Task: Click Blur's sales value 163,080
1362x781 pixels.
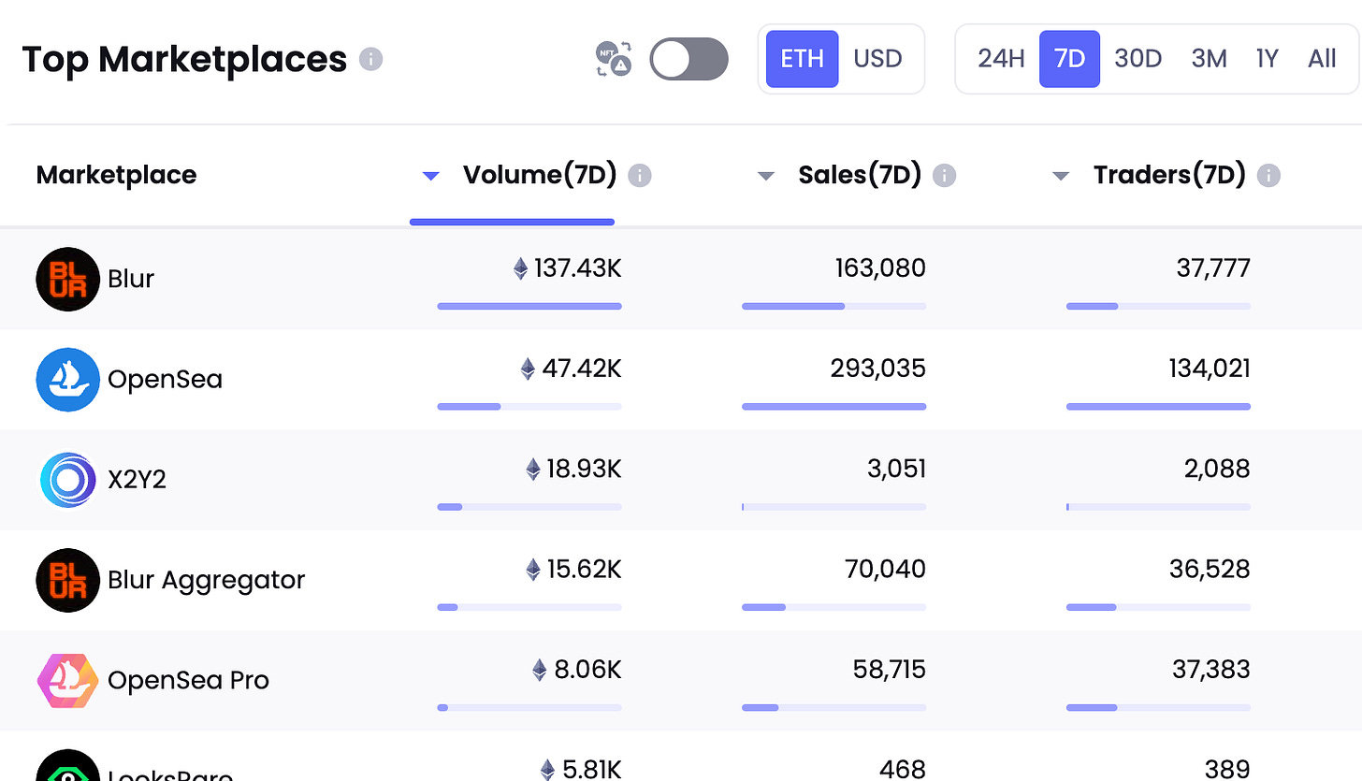Action: (x=880, y=269)
